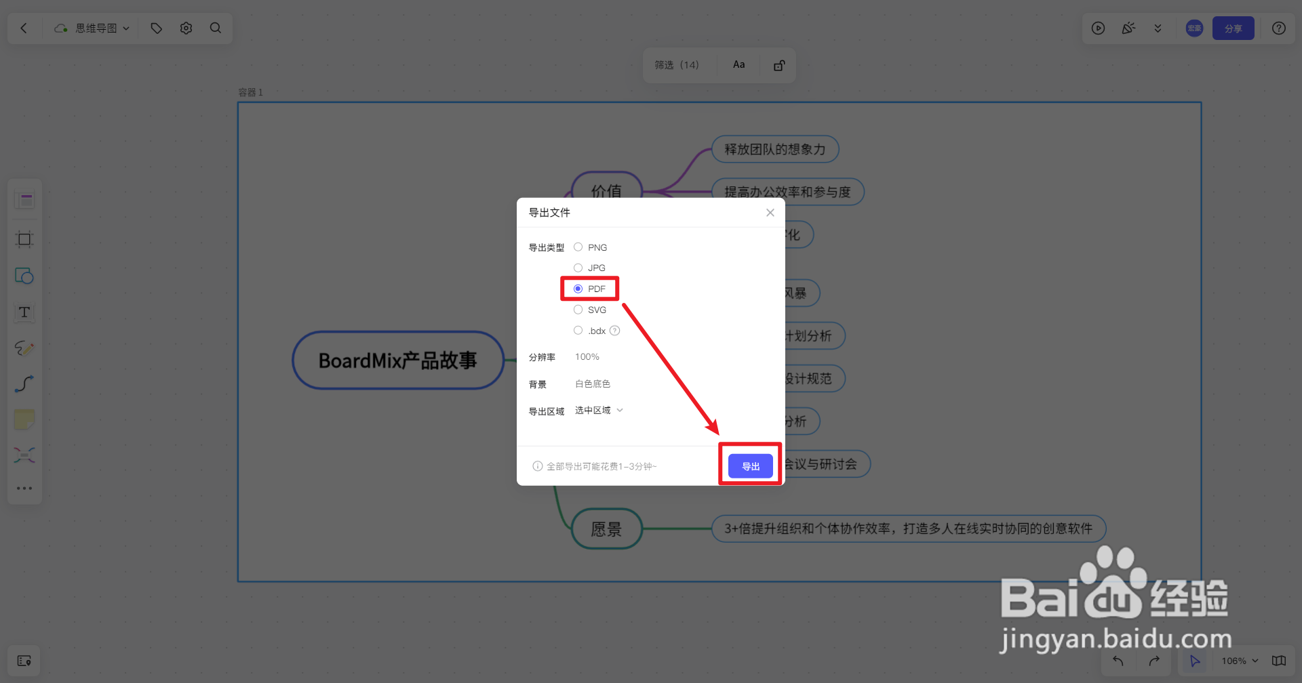Select the 愿景 mind map node
This screenshot has height=683, width=1302.
(606, 529)
